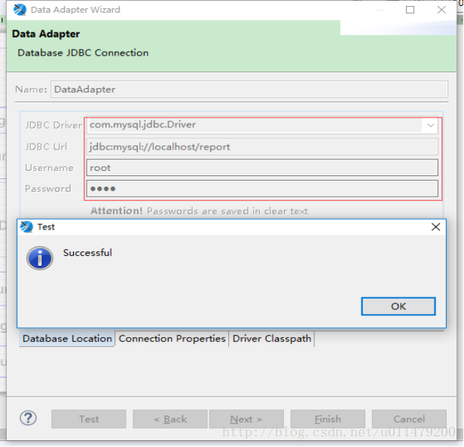Viewport: 464px width, 447px height.
Task: Switch to Driver Classpath tab
Action: coord(272,339)
